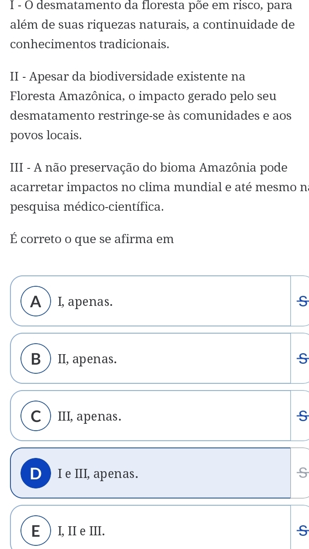Screen dimensions: 309x549
Task: Click the filled blue D circle
Action: [36, 473]
